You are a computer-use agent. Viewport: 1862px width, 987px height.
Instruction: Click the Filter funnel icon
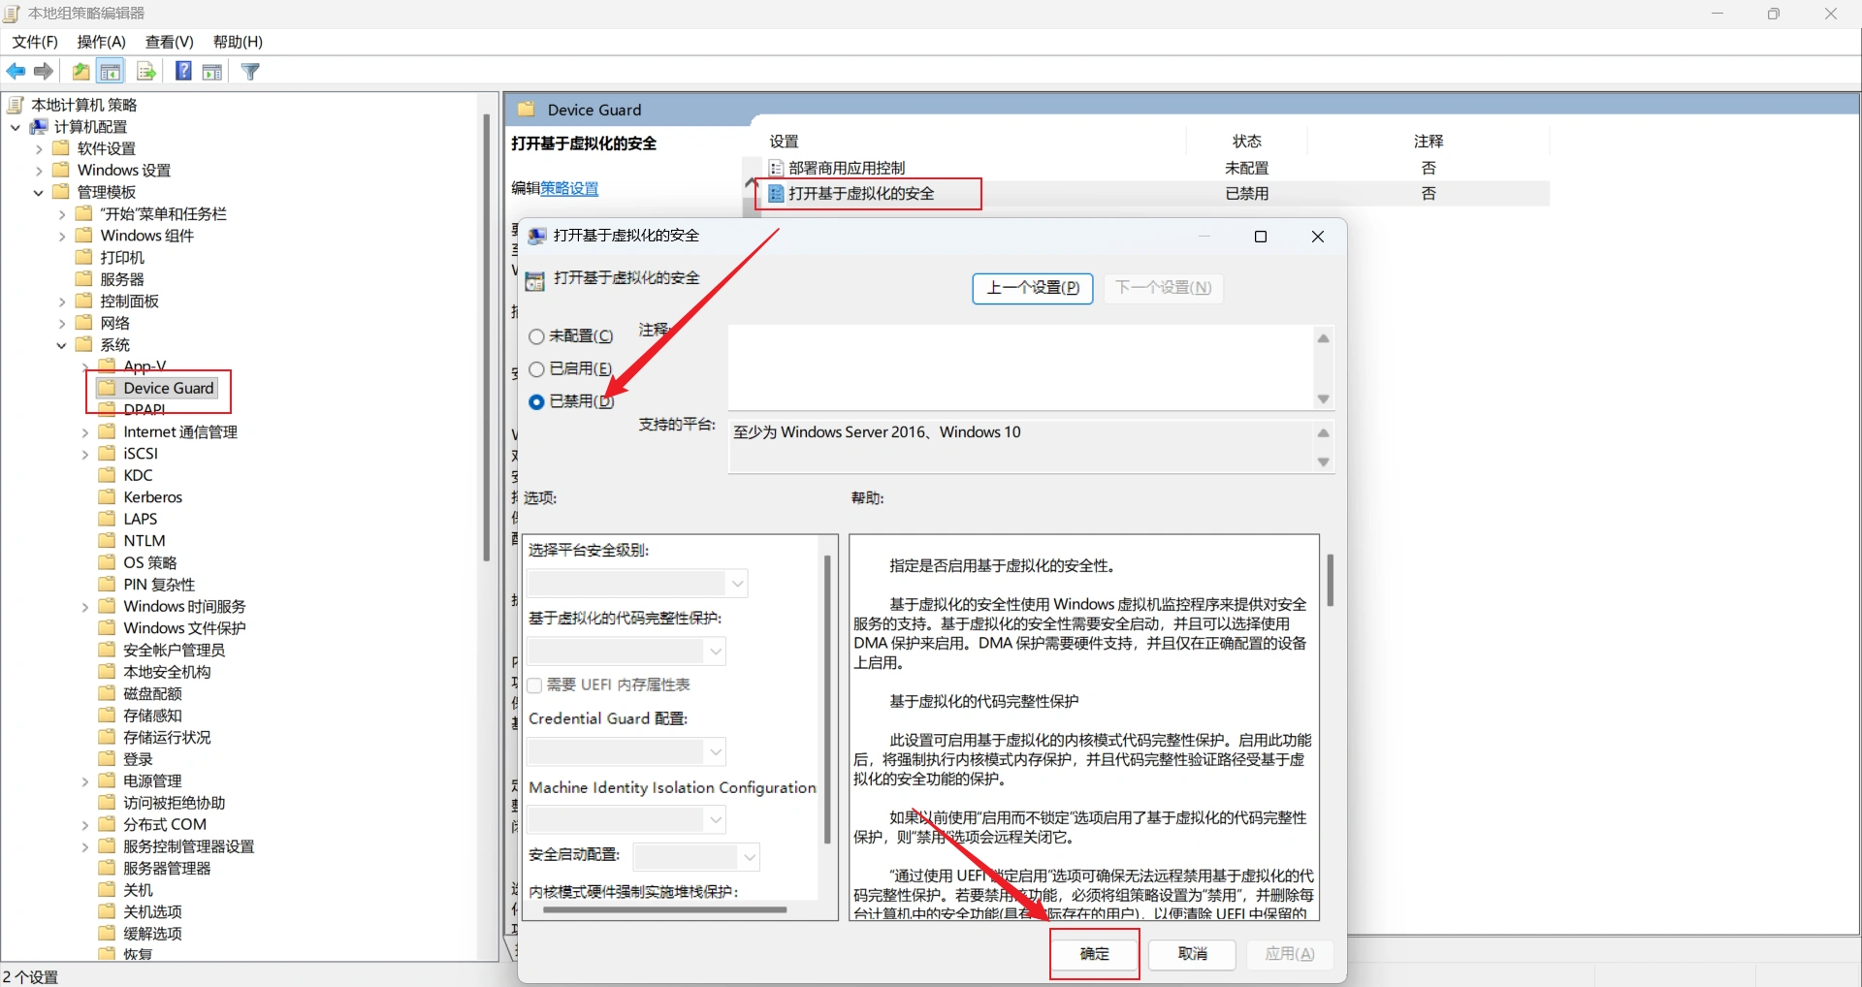(250, 72)
